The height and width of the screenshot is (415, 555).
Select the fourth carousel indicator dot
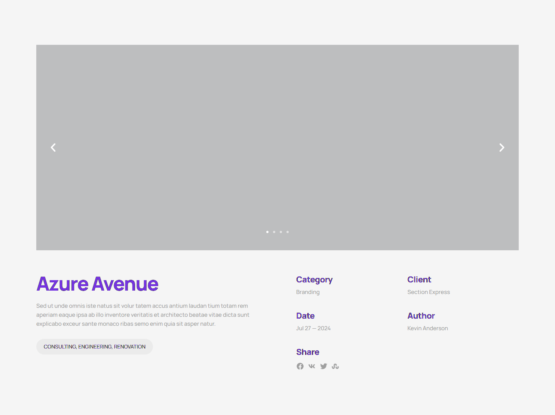coord(288,232)
